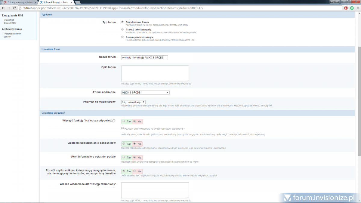361x203 pixels.
Task: Reload the page with refresh icon
Action: click(x=14, y=8)
